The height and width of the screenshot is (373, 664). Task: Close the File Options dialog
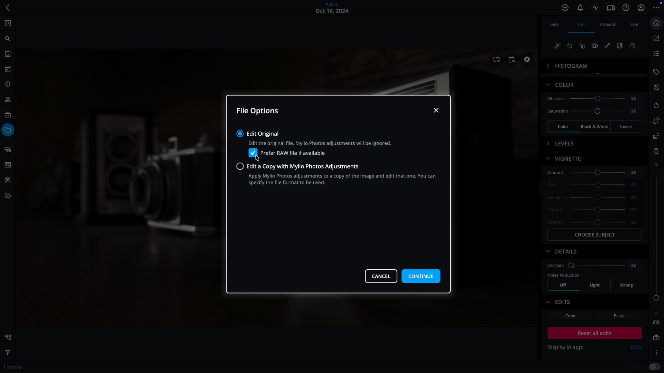pyautogui.click(x=436, y=110)
